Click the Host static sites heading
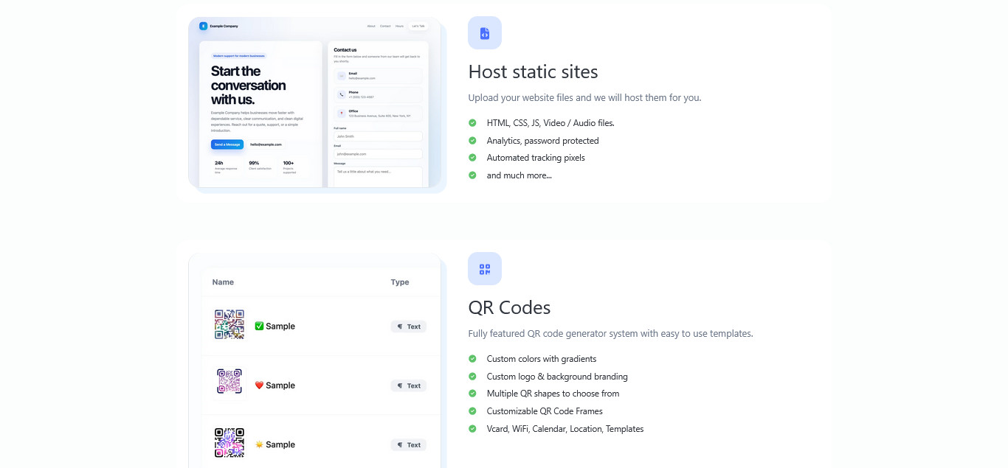 [533, 71]
